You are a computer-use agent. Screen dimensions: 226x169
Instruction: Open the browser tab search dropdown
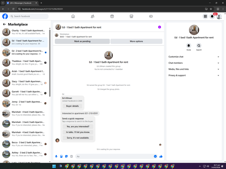(3, 3)
